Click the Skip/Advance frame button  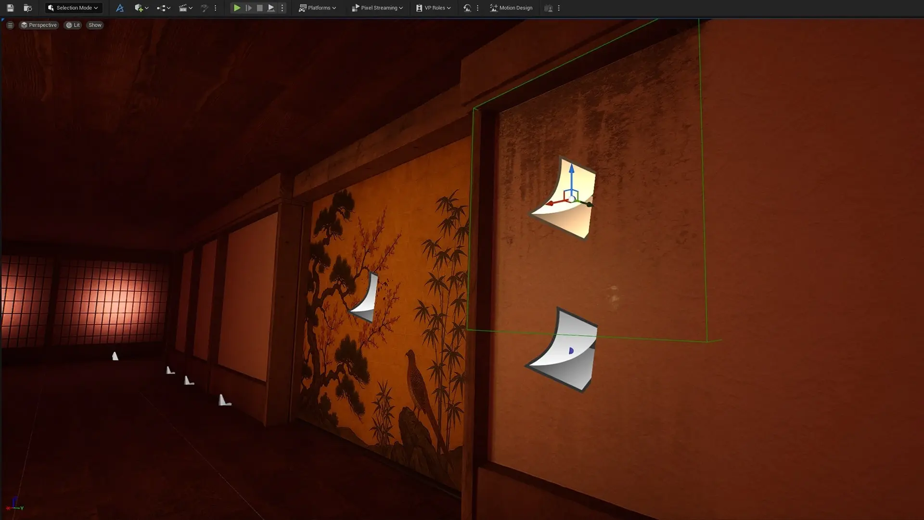tap(248, 8)
